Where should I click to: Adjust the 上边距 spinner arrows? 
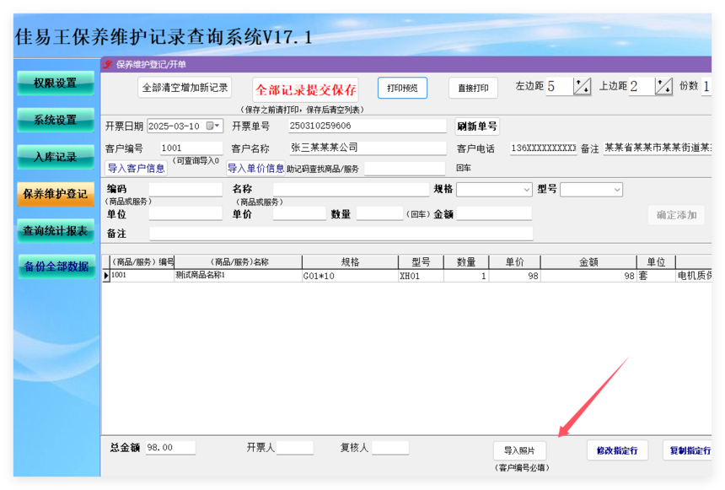click(663, 87)
